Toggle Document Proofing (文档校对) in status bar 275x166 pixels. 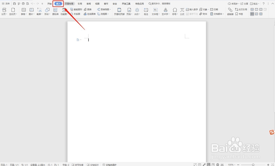(x=93, y=165)
